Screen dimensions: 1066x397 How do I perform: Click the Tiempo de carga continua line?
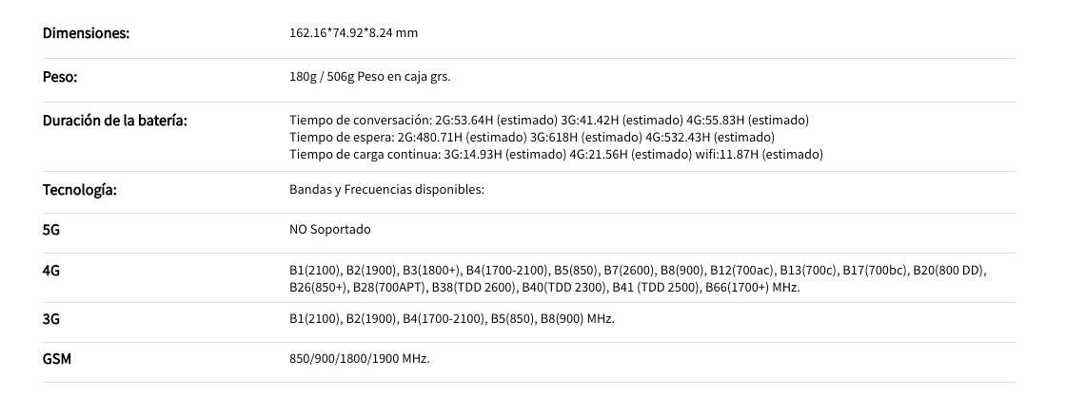coord(556,154)
